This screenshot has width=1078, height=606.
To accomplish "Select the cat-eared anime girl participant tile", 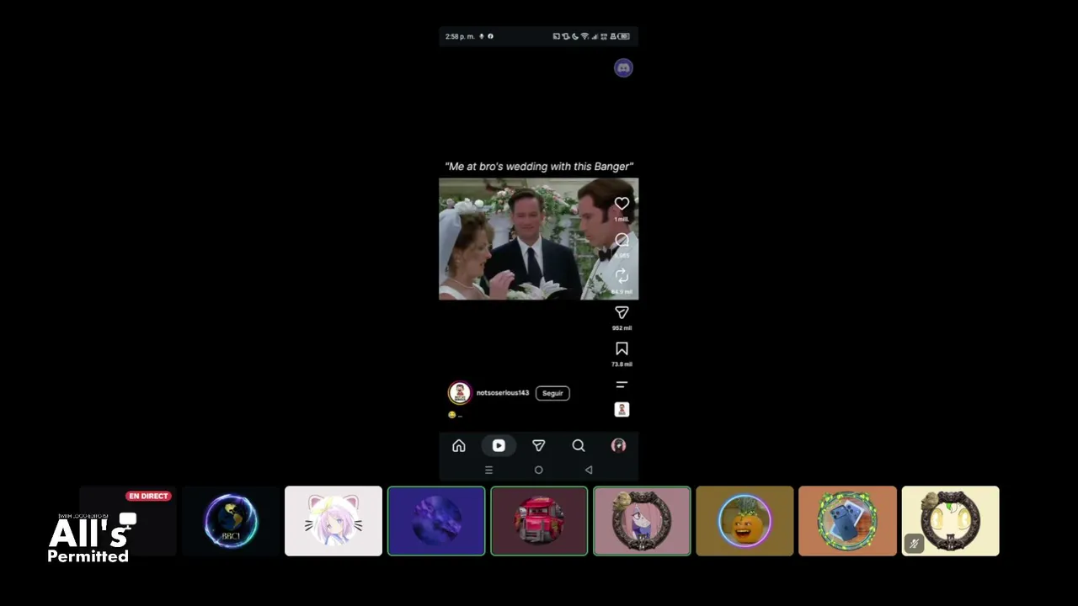I will point(334,521).
